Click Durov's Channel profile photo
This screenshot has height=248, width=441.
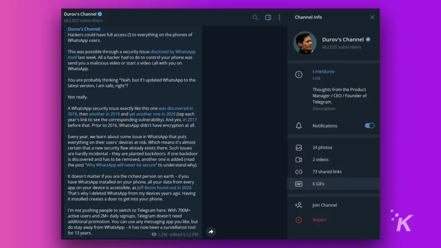pos(305,43)
